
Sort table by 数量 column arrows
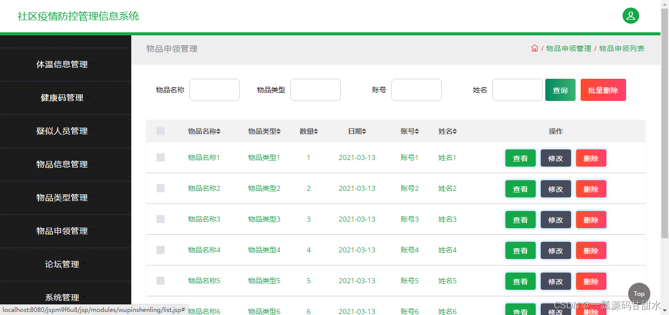(316, 131)
